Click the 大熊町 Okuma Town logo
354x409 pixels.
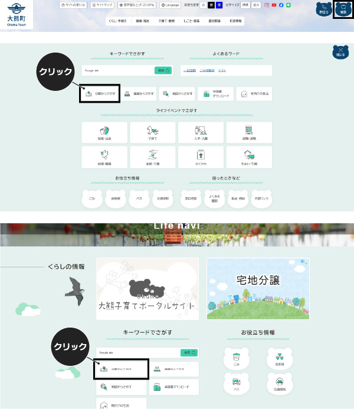coord(17,14)
